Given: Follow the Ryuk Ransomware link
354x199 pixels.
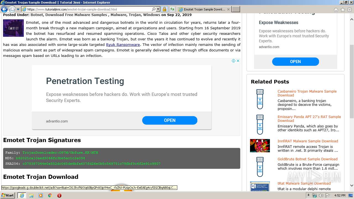Looking at the screenshot, I should [123, 44].
